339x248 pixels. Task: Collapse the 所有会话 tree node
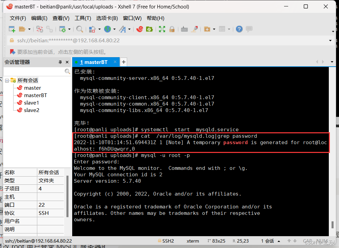pos(7,81)
